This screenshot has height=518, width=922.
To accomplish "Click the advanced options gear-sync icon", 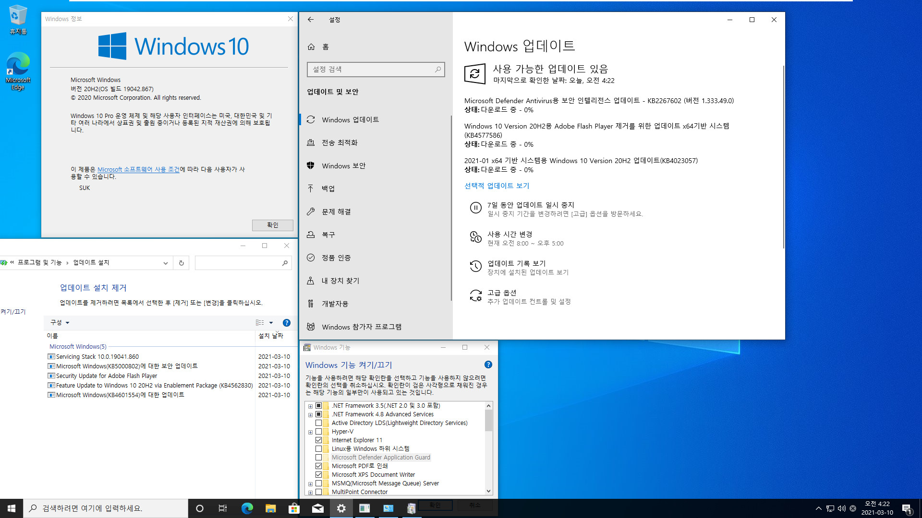I will (475, 295).
